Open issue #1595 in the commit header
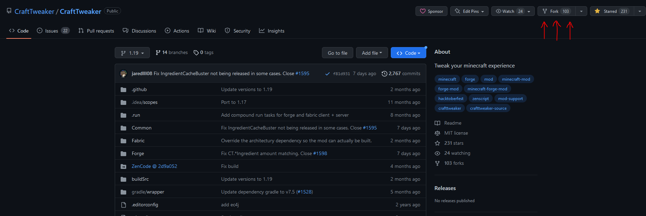This screenshot has height=216, width=646. [x=302, y=73]
